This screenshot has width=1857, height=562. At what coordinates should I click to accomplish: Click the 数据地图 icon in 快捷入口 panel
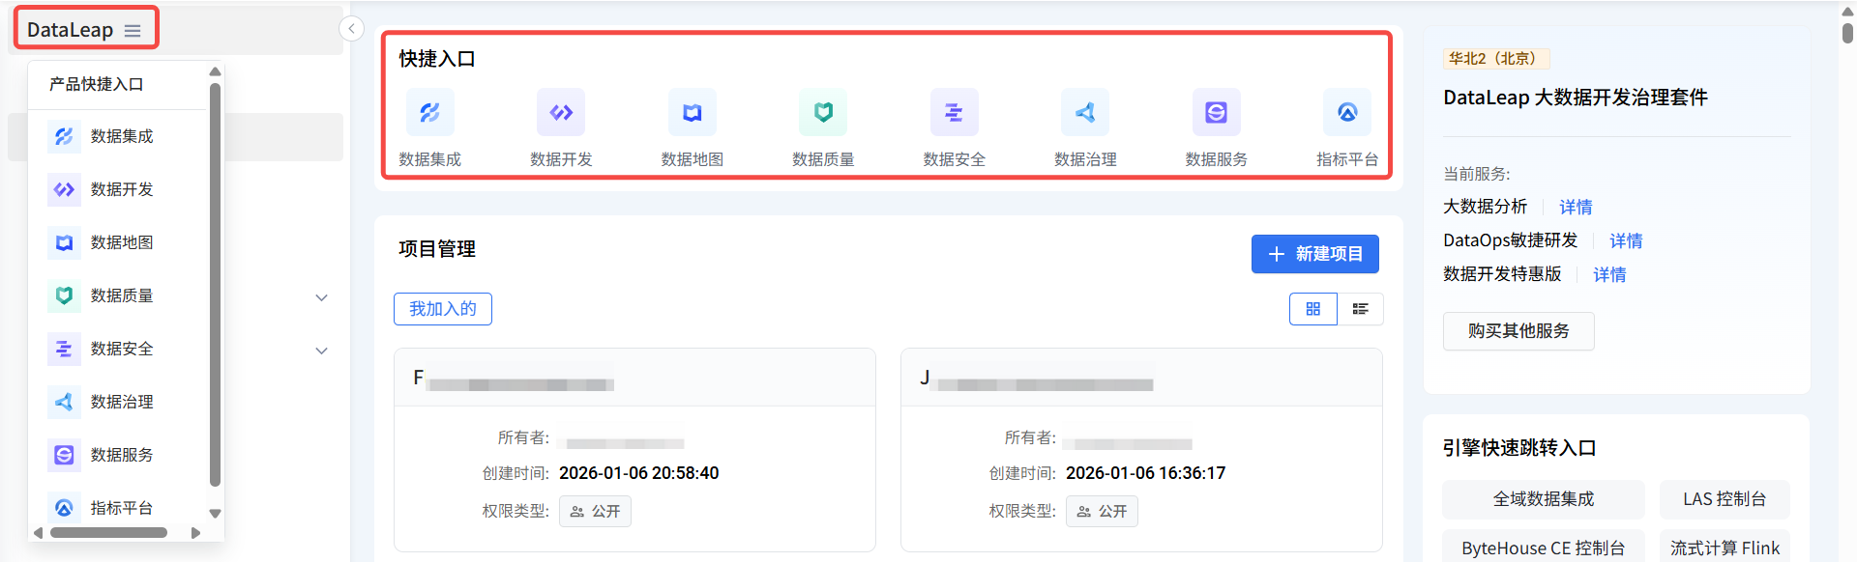[693, 113]
